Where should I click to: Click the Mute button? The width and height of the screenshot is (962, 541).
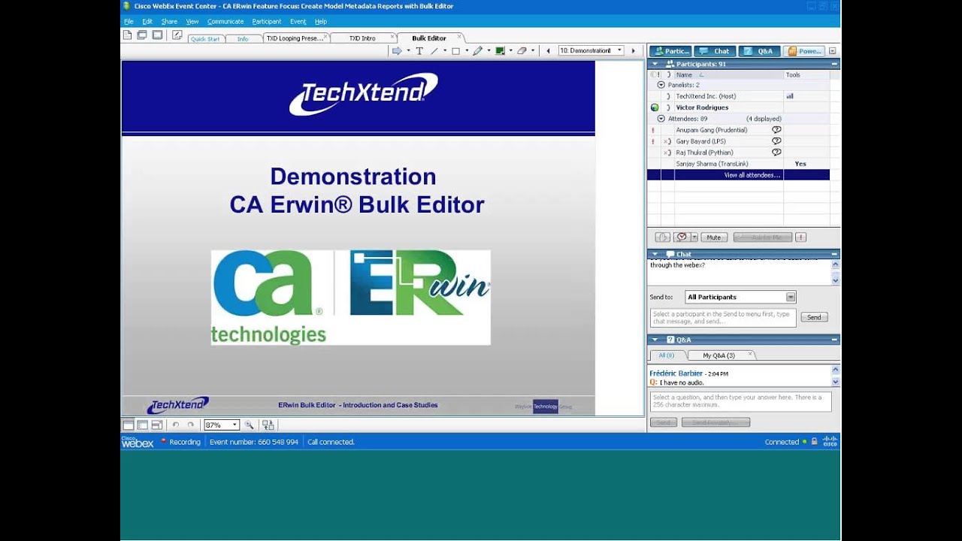tap(714, 237)
